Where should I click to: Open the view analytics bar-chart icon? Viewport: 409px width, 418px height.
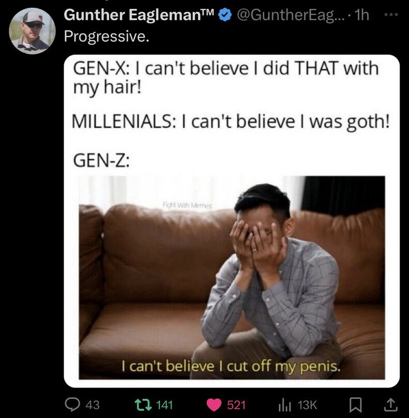[283, 404]
